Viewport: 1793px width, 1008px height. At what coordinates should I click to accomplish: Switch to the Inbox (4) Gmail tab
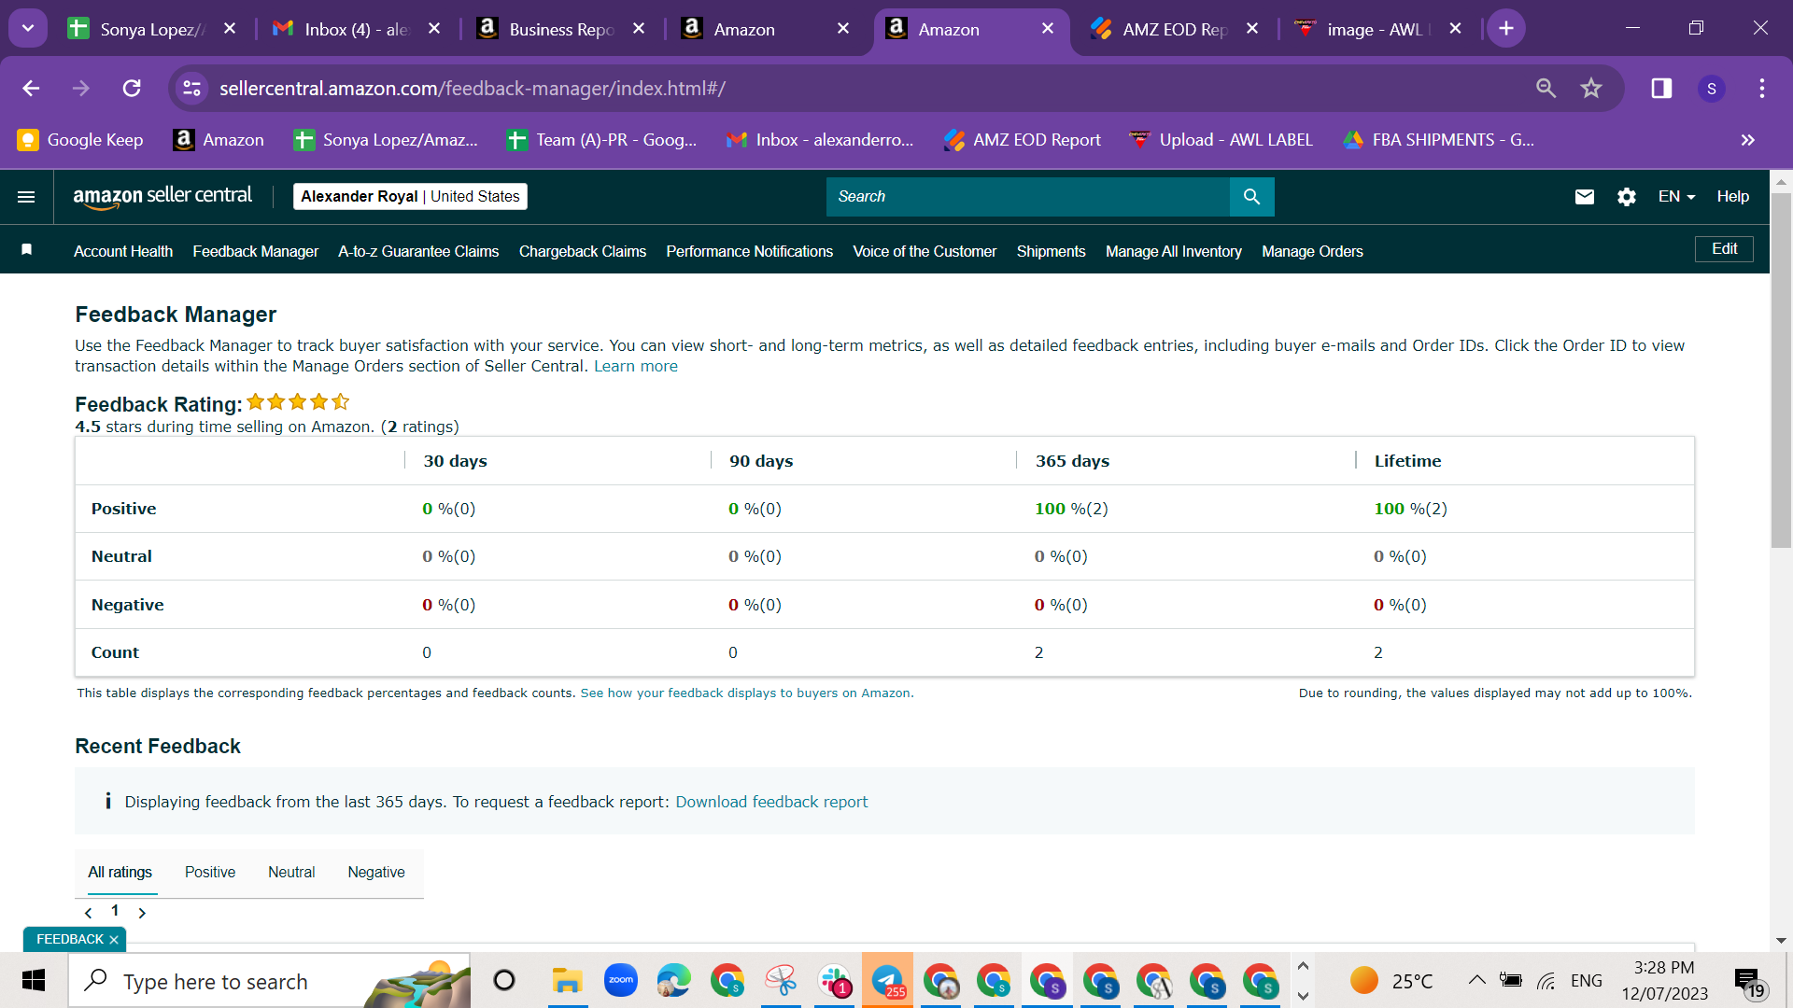click(357, 29)
